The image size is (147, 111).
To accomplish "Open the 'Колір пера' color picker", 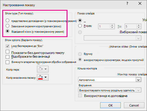I will 43,69.
